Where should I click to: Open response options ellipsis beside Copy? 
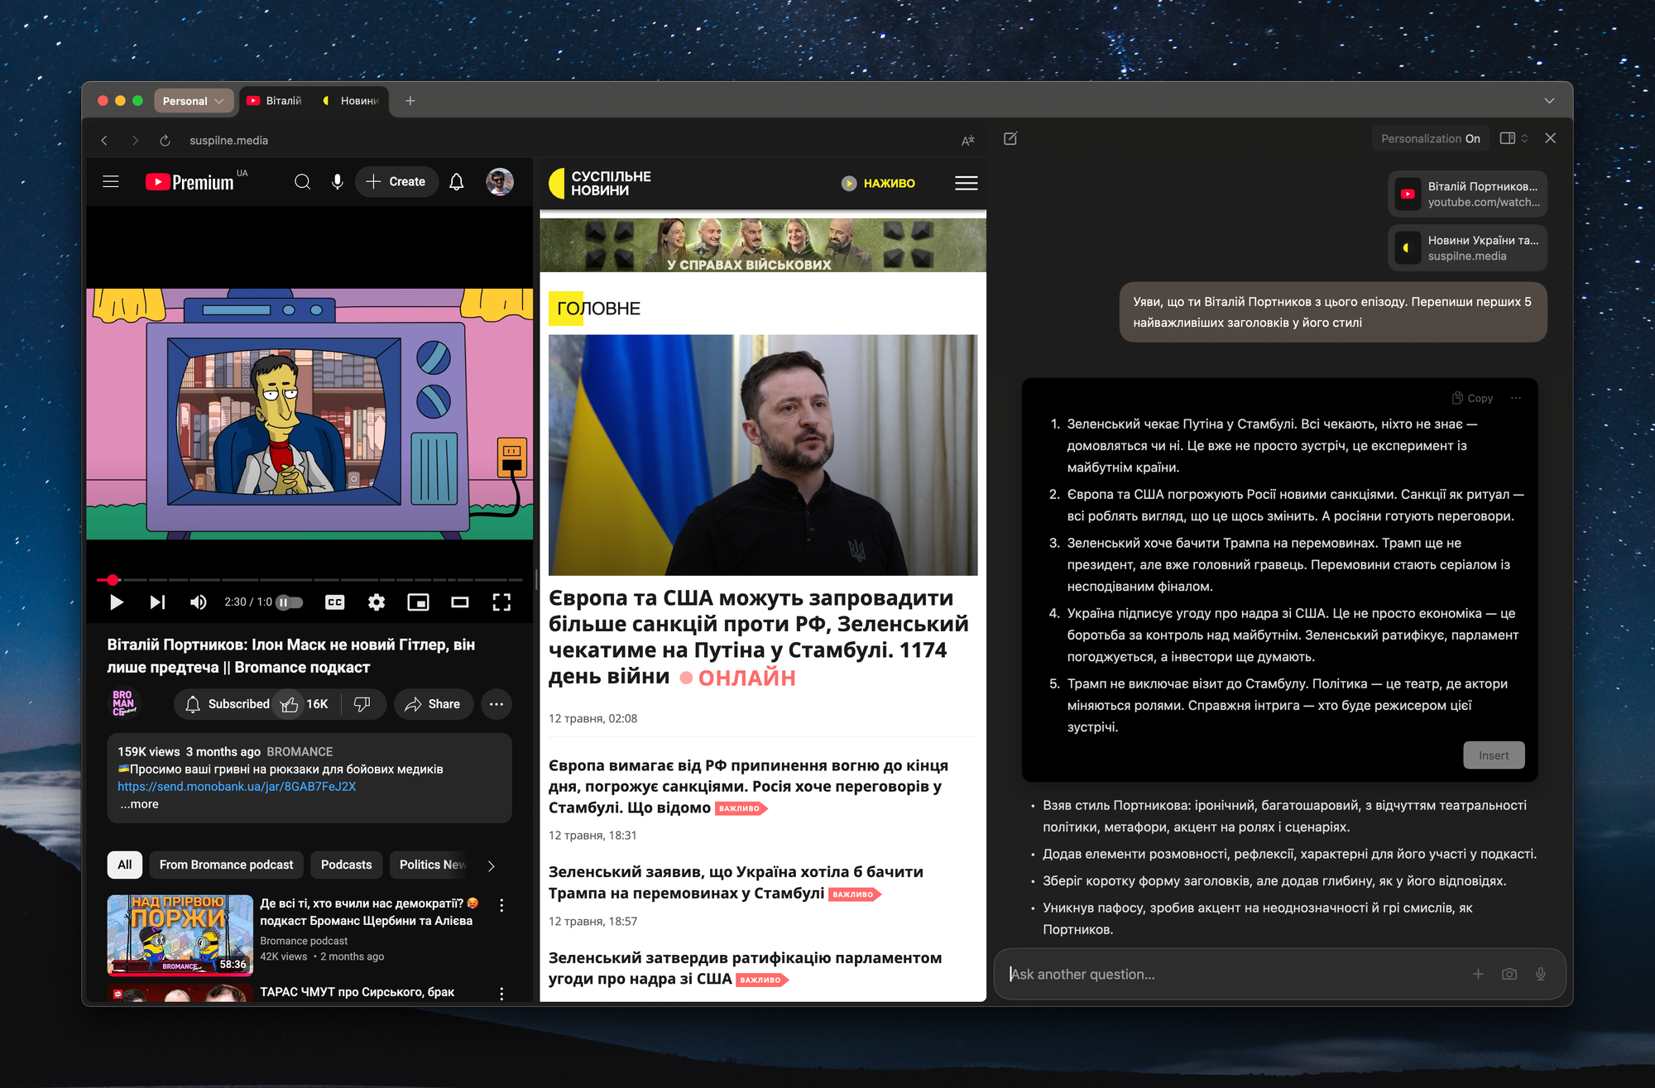[1516, 398]
